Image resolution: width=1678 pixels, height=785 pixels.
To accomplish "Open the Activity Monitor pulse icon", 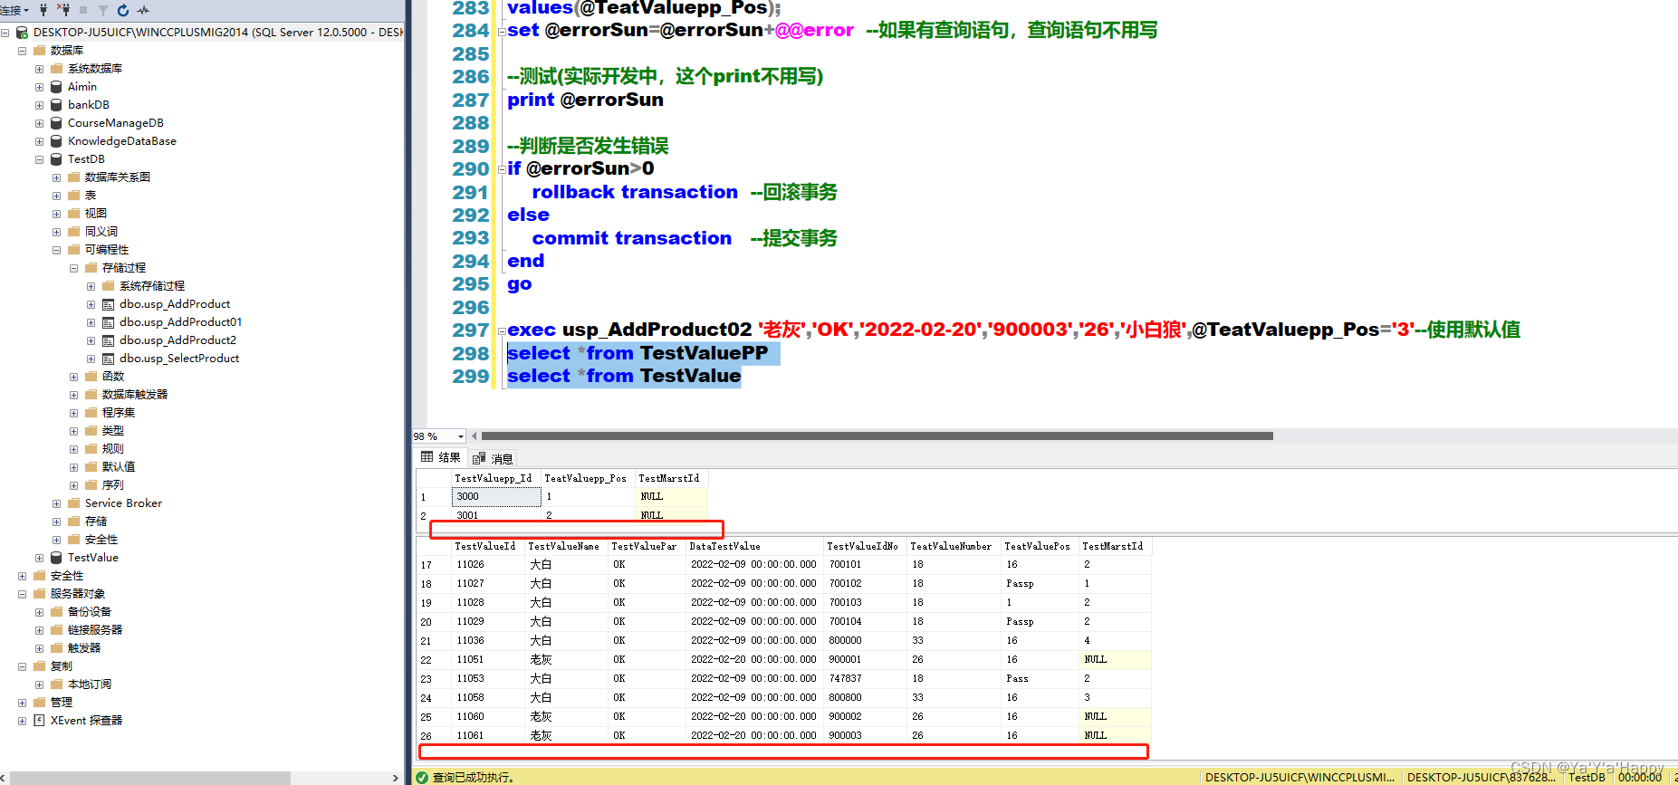I will [143, 11].
